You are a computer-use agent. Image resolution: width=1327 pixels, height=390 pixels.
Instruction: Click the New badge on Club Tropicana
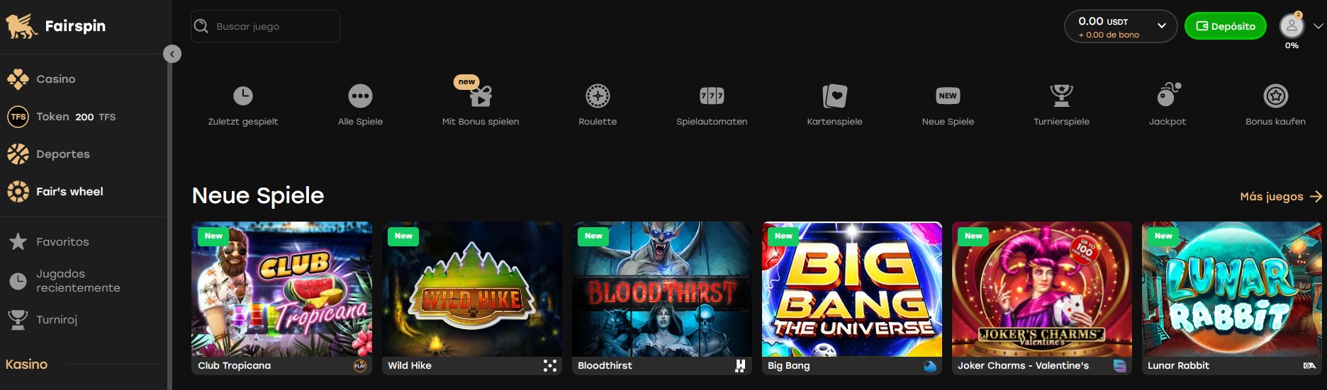(213, 236)
